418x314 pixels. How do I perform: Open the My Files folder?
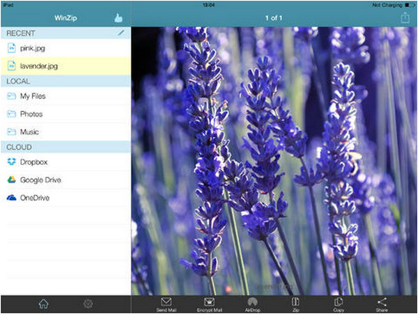pos(34,96)
